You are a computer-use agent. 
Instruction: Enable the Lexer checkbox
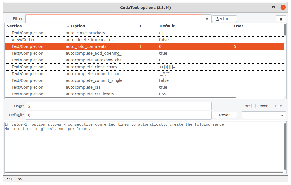point(253,106)
